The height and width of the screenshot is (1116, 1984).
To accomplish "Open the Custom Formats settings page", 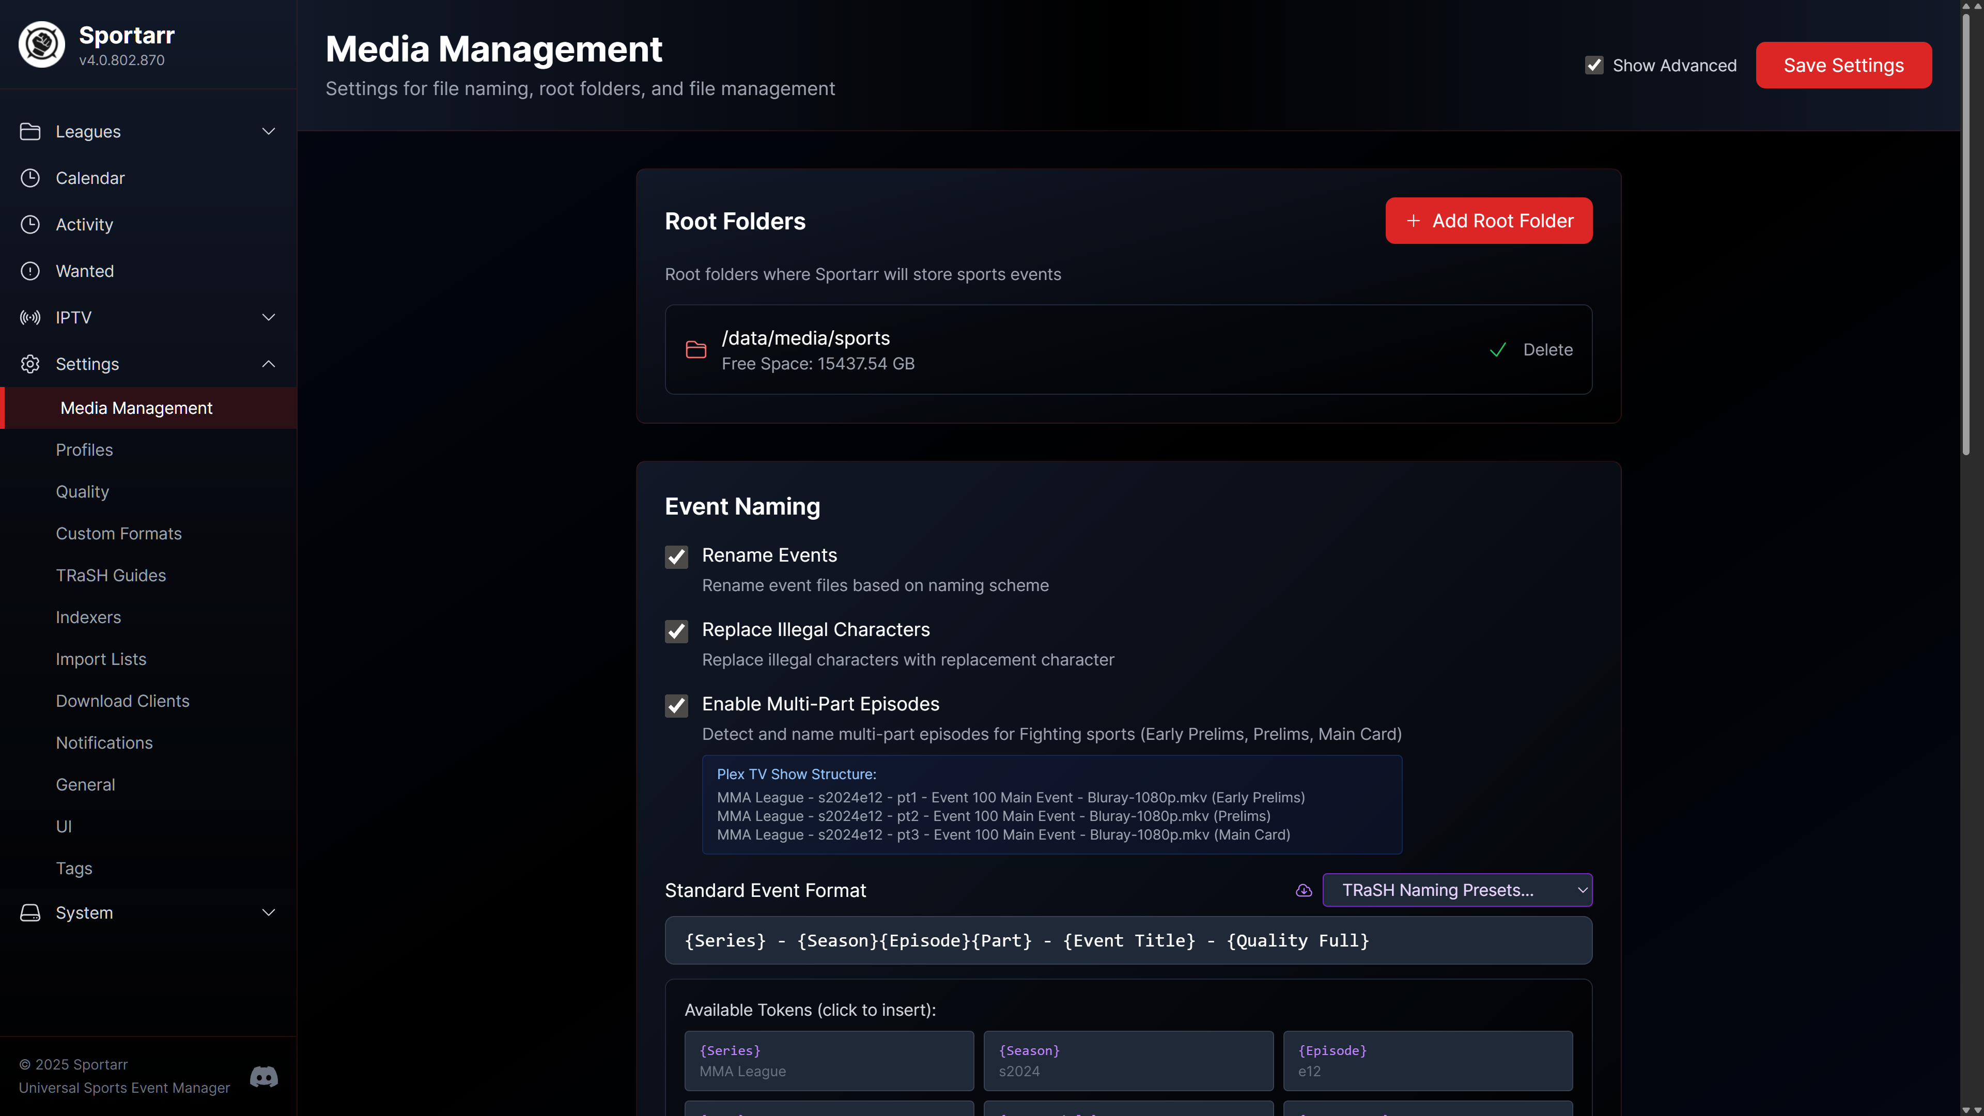I will tap(149, 534).
